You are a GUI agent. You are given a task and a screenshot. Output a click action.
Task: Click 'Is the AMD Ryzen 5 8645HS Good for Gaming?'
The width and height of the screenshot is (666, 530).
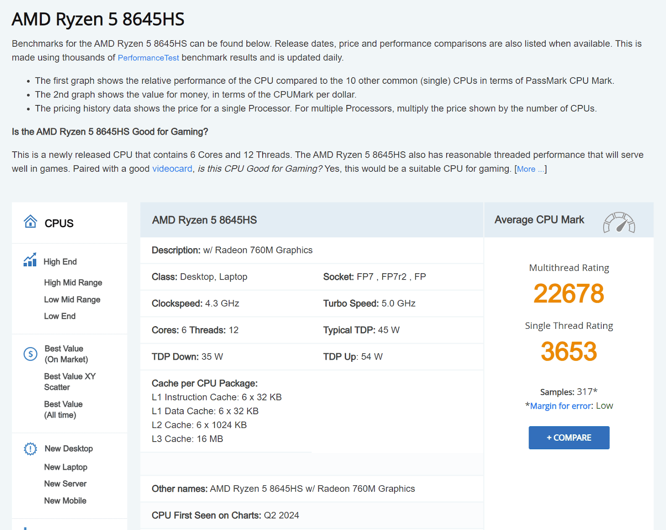(110, 132)
